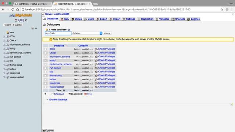
Task: Switch to the SQL tab
Action: click(65, 19)
